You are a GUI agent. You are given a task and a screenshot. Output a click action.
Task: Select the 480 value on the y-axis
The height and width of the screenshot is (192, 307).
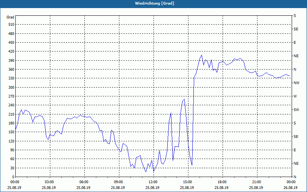pyautogui.click(x=12, y=33)
